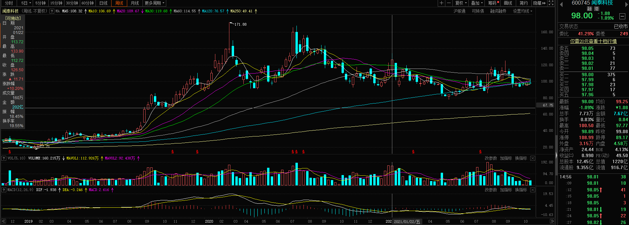Open 叠加 overlay dropdown
The height and width of the screenshot is (225, 629).
click(x=477, y=3)
